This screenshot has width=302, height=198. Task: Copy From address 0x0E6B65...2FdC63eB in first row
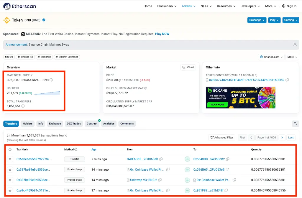161,159
